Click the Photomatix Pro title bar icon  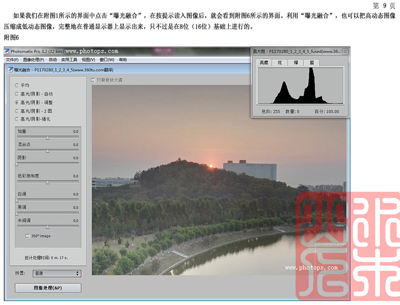[7, 51]
